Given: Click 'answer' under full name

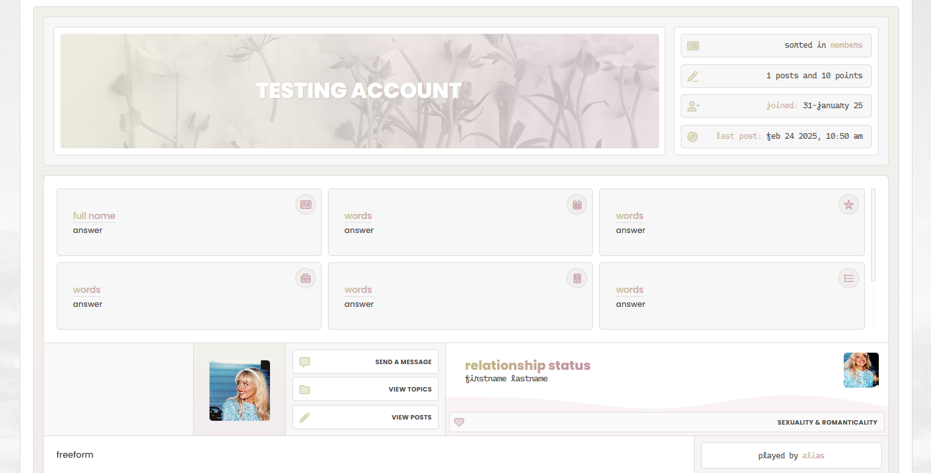Looking at the screenshot, I should coord(87,230).
